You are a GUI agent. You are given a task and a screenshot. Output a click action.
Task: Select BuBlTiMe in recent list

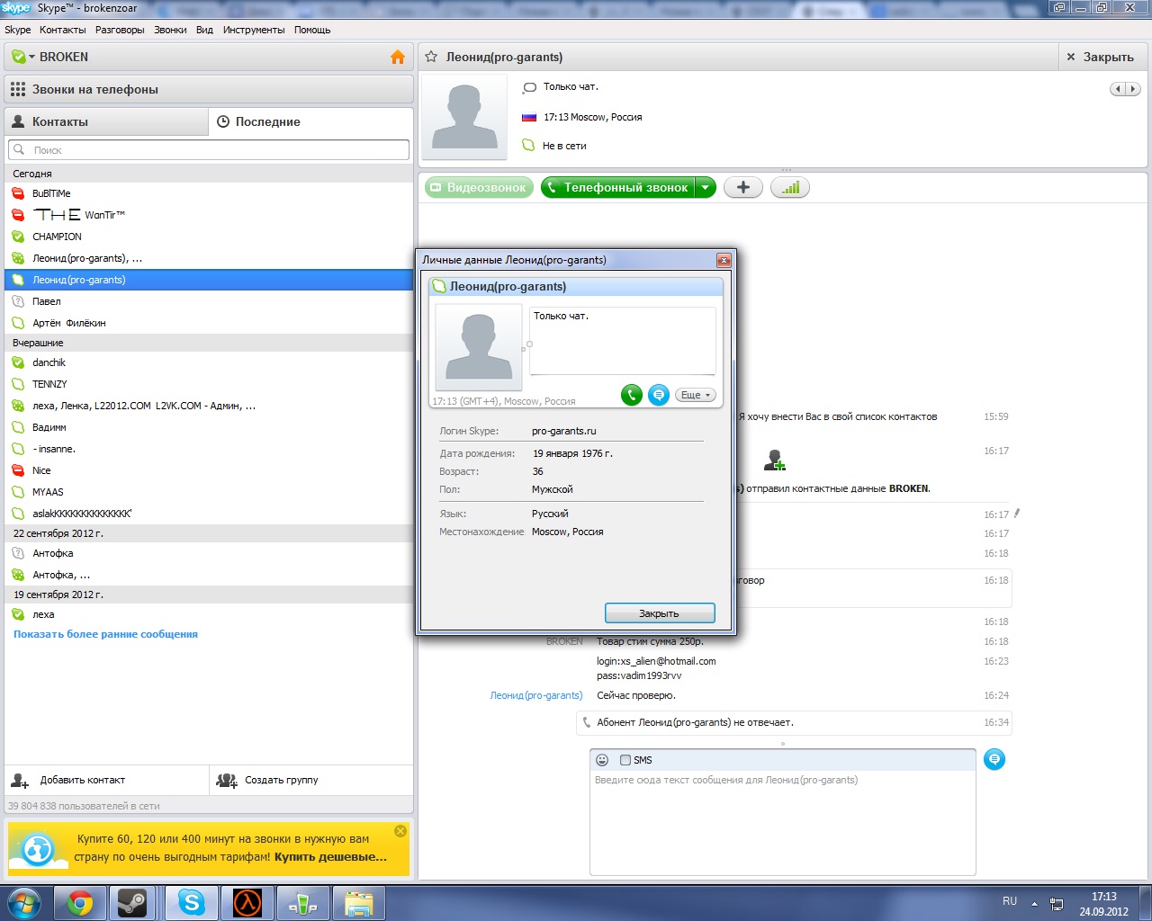209,193
